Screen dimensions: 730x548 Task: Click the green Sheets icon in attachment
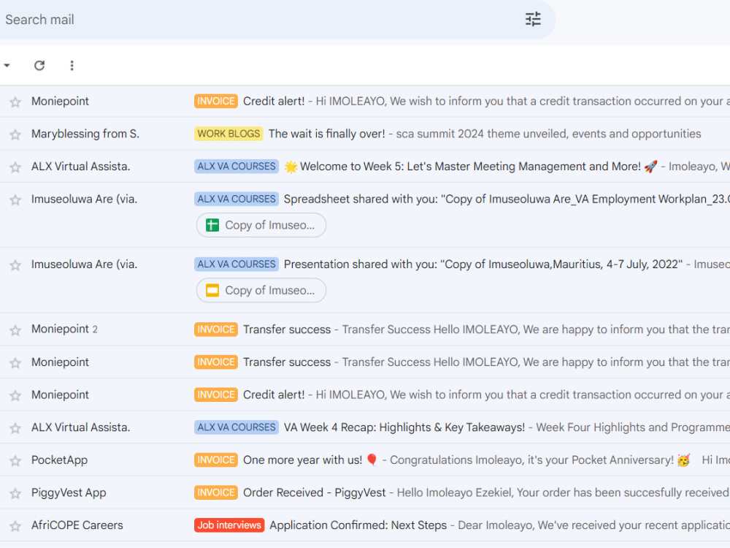212,225
